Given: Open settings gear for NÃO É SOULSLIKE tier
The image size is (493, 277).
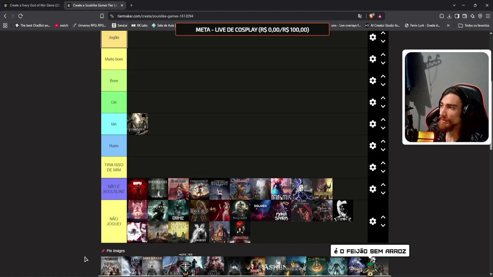Looking at the screenshot, I should tap(372, 189).
